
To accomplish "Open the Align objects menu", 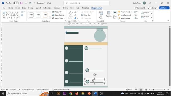I will [136, 12].
